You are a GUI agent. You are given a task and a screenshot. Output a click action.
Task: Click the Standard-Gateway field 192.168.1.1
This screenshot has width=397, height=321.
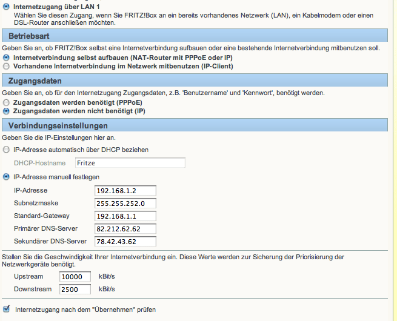[x=125, y=216]
